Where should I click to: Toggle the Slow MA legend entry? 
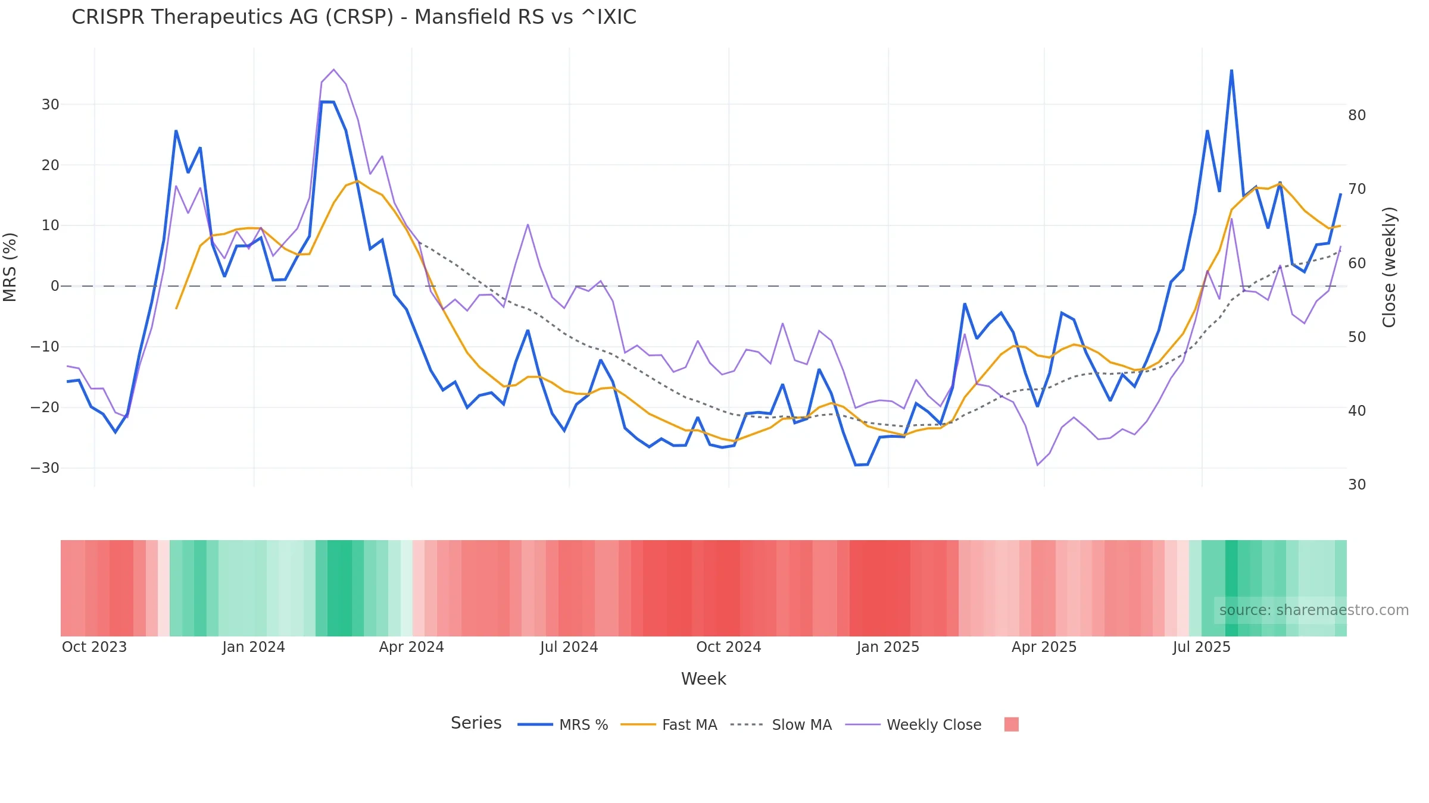click(781, 724)
